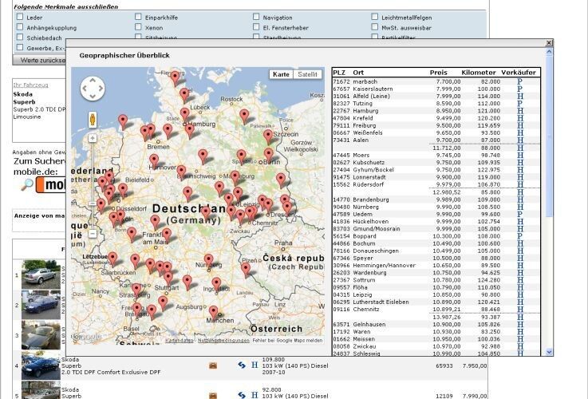Click the Preis column header
Viewport: 588px width, 399px height.
click(438, 73)
